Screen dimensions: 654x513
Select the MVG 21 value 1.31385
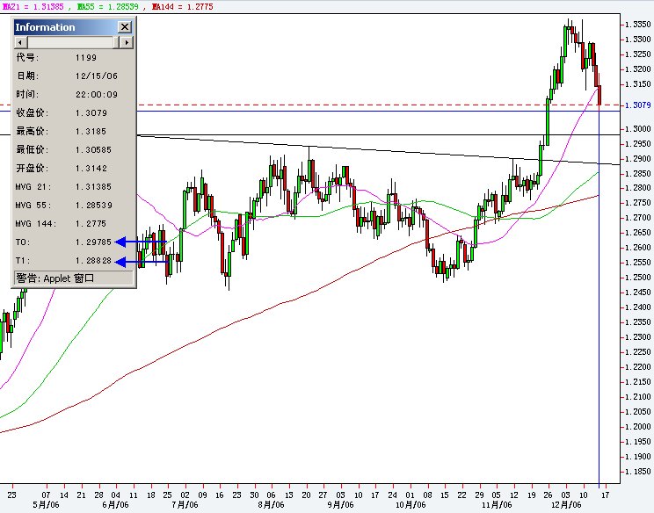coord(94,187)
